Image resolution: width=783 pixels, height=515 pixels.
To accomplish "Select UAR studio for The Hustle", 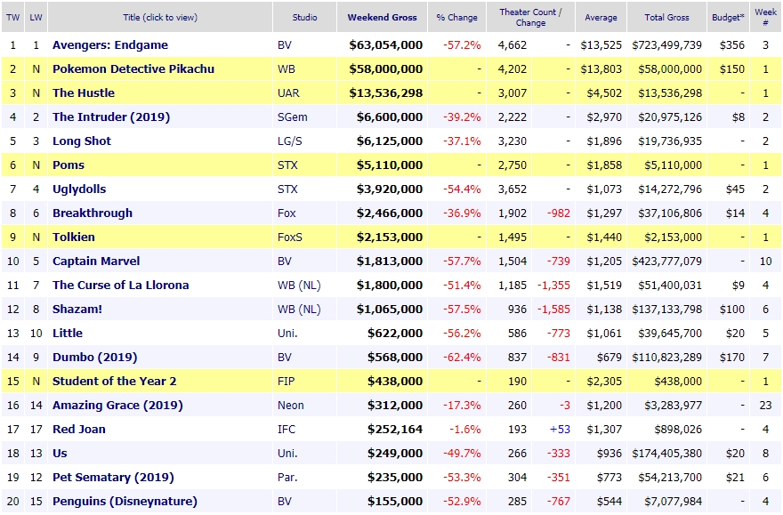I will 288,93.
